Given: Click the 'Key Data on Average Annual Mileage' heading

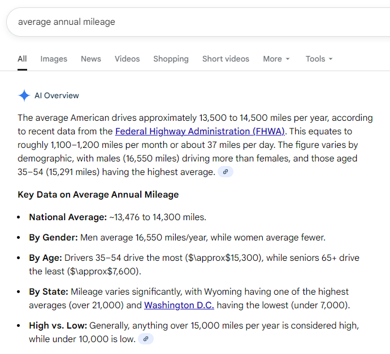Looking at the screenshot, I should click(98, 195).
